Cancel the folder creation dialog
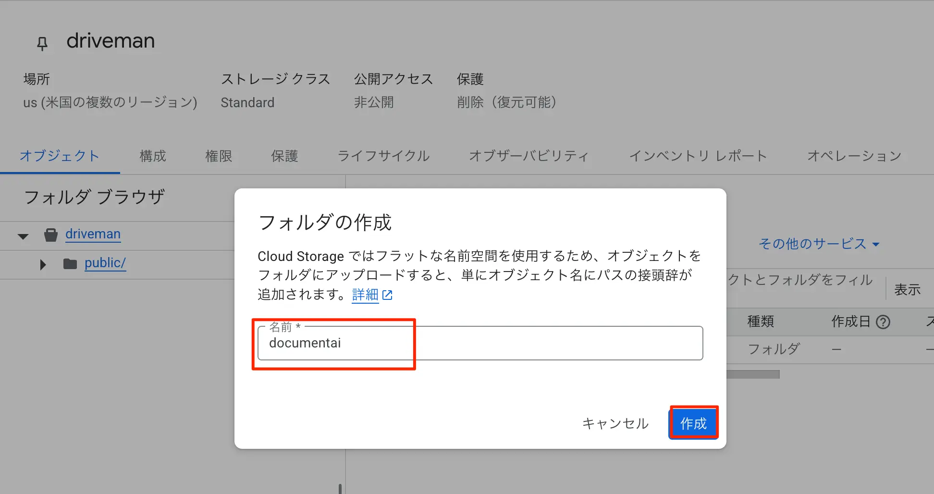This screenshot has height=494, width=934. click(615, 423)
